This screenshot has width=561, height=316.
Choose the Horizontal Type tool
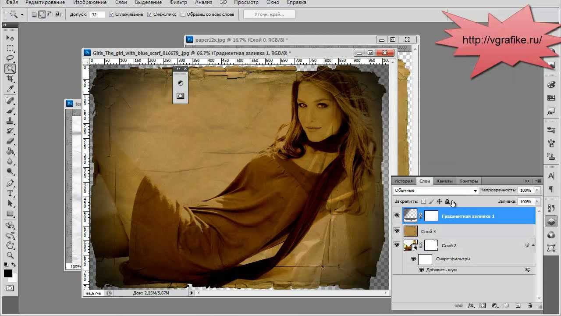[10, 193]
